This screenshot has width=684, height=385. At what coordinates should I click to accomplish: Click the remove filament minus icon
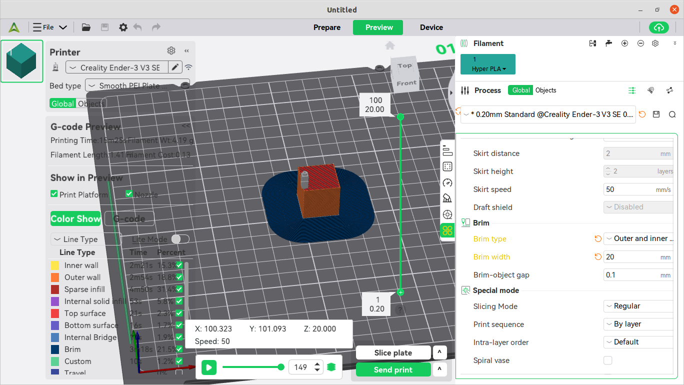tap(640, 43)
